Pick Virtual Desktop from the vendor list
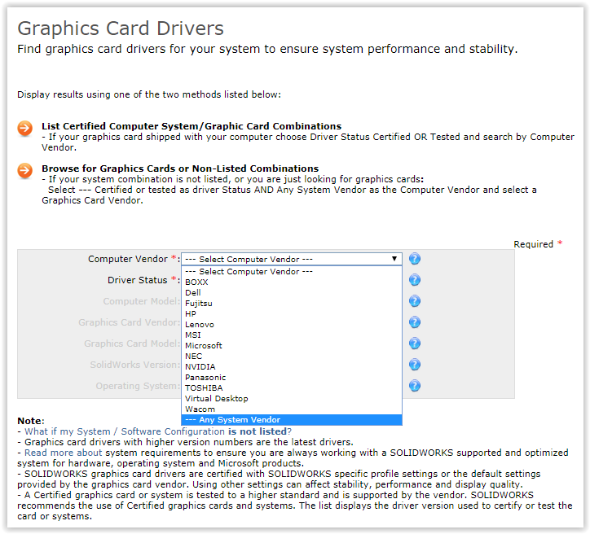 [292, 398]
